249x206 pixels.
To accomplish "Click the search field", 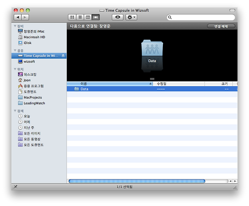I will point(201,17).
